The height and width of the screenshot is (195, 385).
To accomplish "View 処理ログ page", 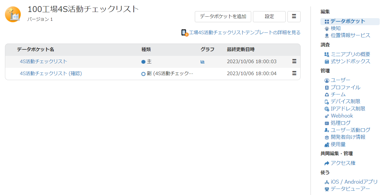I will click(341, 123).
